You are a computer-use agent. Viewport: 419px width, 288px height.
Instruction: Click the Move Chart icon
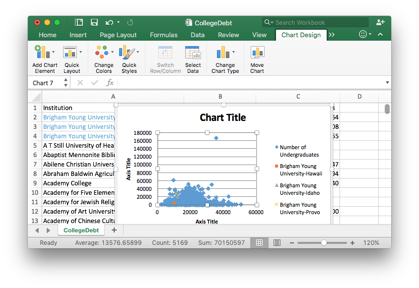pos(257,52)
